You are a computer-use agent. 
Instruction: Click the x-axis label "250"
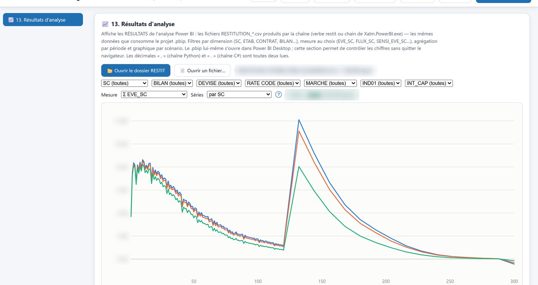[x=450, y=282]
